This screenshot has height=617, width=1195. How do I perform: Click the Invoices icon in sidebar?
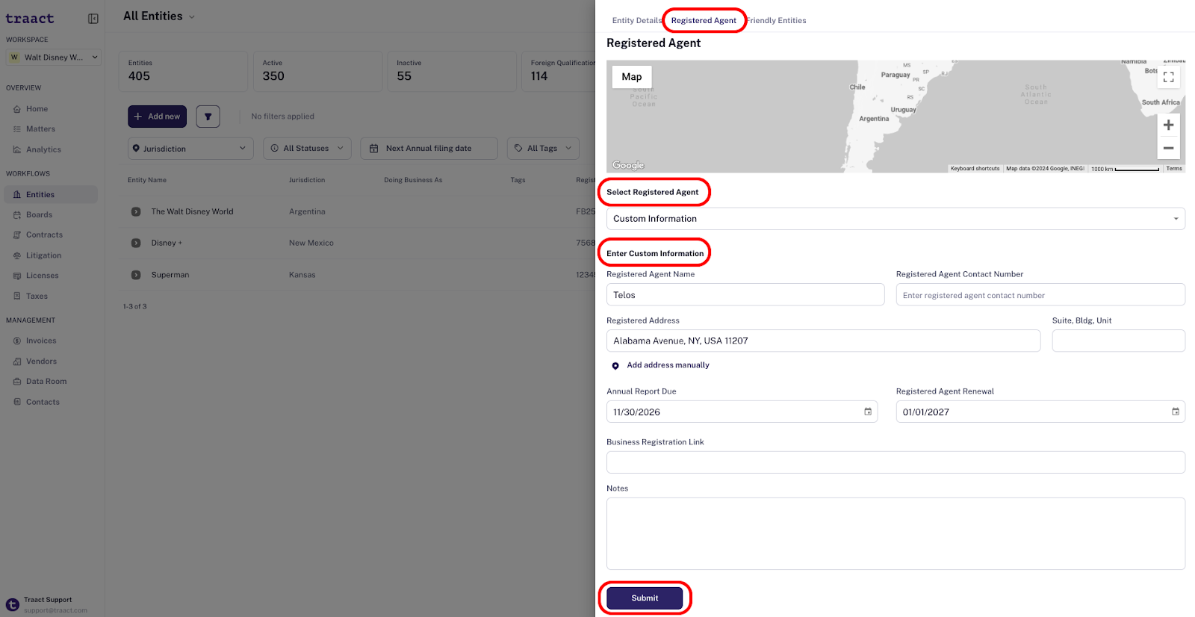click(17, 341)
